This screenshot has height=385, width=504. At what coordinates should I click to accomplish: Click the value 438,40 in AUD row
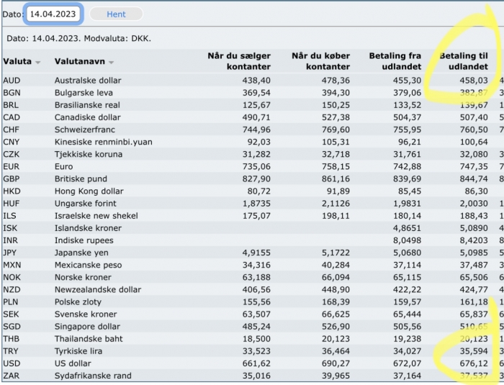[256, 81]
